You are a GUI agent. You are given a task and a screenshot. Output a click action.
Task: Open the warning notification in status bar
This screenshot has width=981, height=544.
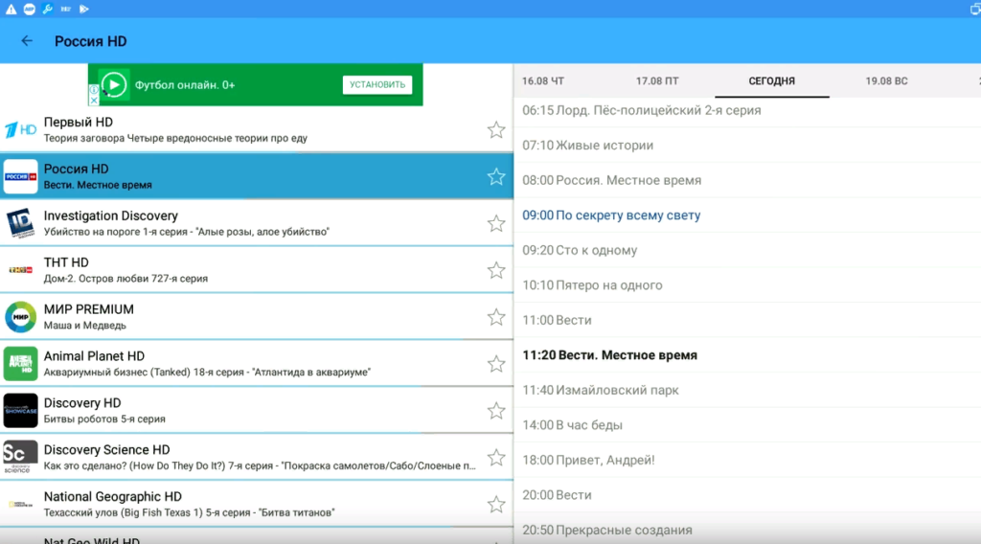tap(11, 9)
